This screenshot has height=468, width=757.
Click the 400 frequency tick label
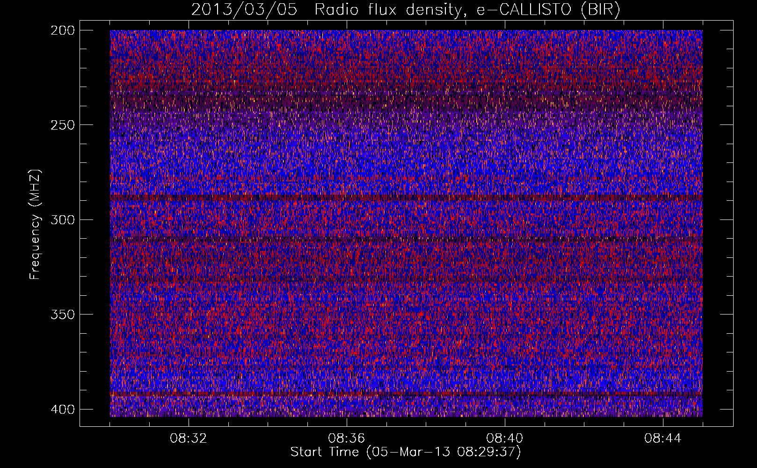62,409
